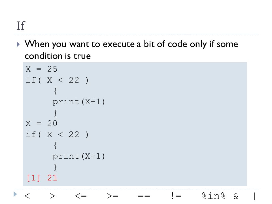Click the '|' pipe operator
Viewport: 272px width, 204px height.
[x=254, y=196]
